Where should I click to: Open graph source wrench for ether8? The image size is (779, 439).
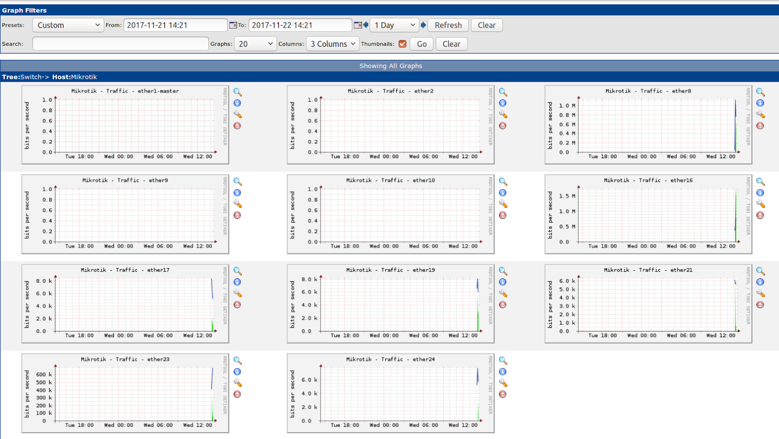[x=760, y=114]
